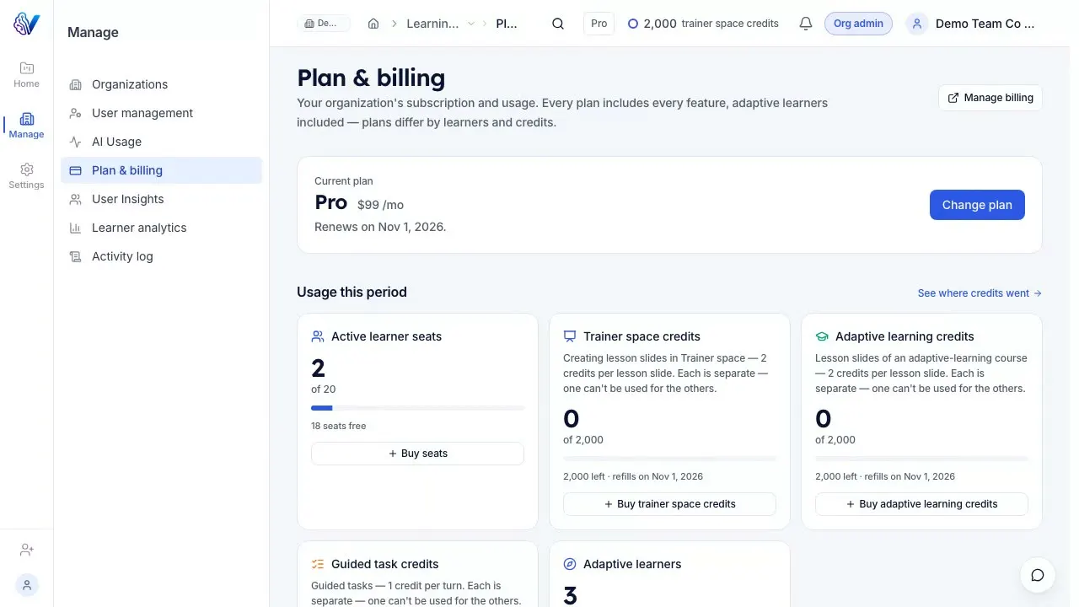
Task: Expand the Learning breadcrumb dropdown chevron
Action: [x=471, y=24]
